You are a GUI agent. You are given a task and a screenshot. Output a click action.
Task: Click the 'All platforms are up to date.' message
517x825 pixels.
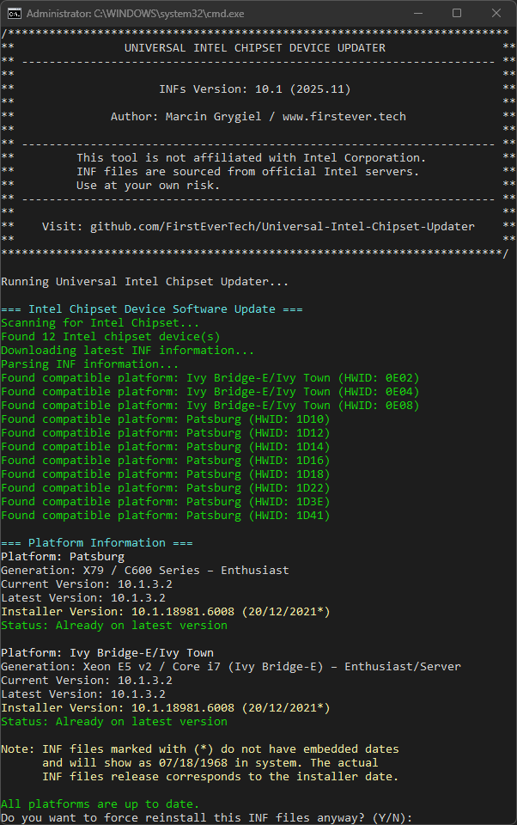coord(100,804)
